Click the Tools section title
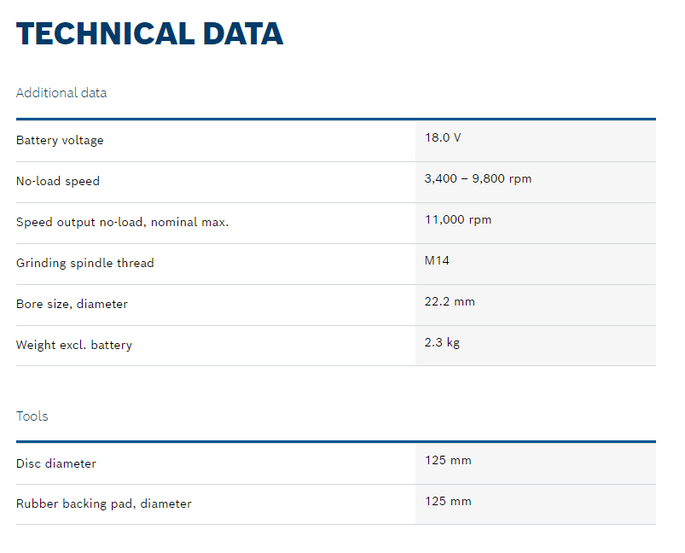Viewport: 685px width, 553px height. coord(32,416)
